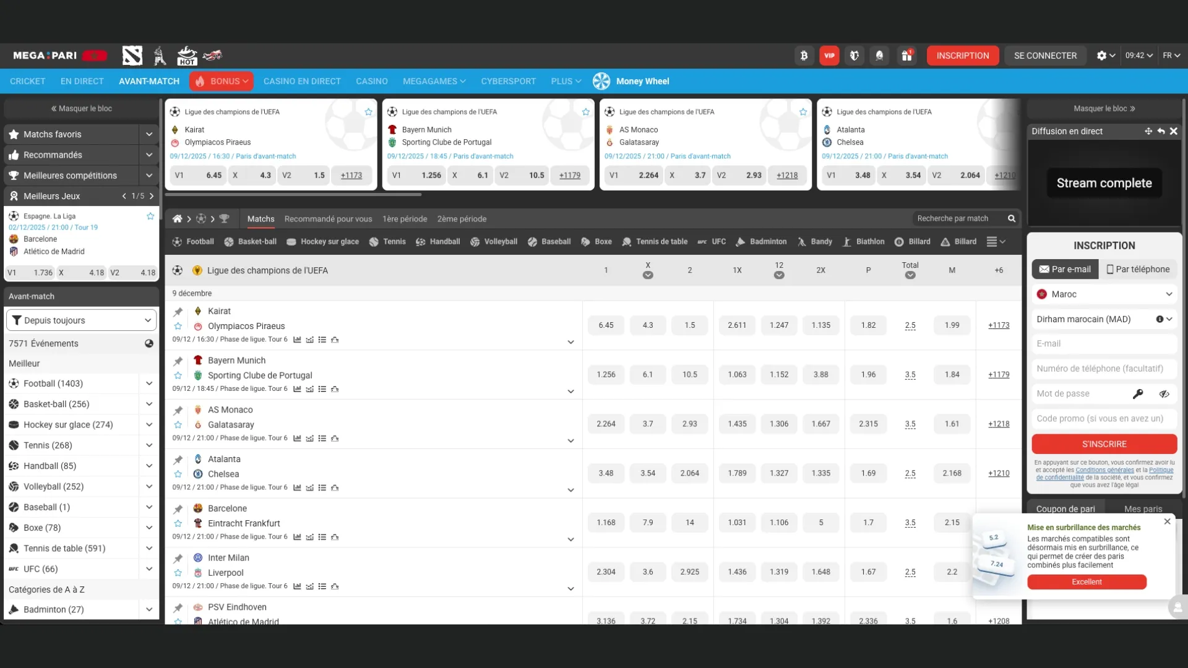Toggle favorite star on La Liga card
This screenshot has height=668, width=1188.
pyautogui.click(x=150, y=216)
